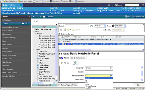Toggle the Radiology checkbox
This screenshot has width=145, height=90.
tap(38, 70)
